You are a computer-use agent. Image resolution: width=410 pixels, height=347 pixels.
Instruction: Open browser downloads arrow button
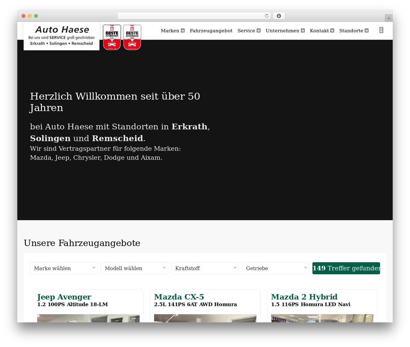(x=279, y=16)
